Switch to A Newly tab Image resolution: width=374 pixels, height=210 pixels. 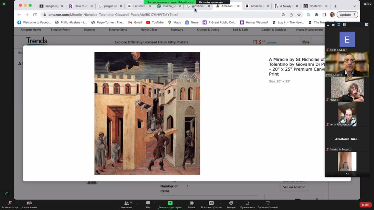click(286, 6)
